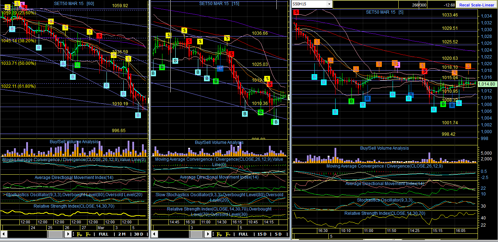Click left scroll arrow of 15-minute chart
The image size is (498, 242).
[154, 234]
